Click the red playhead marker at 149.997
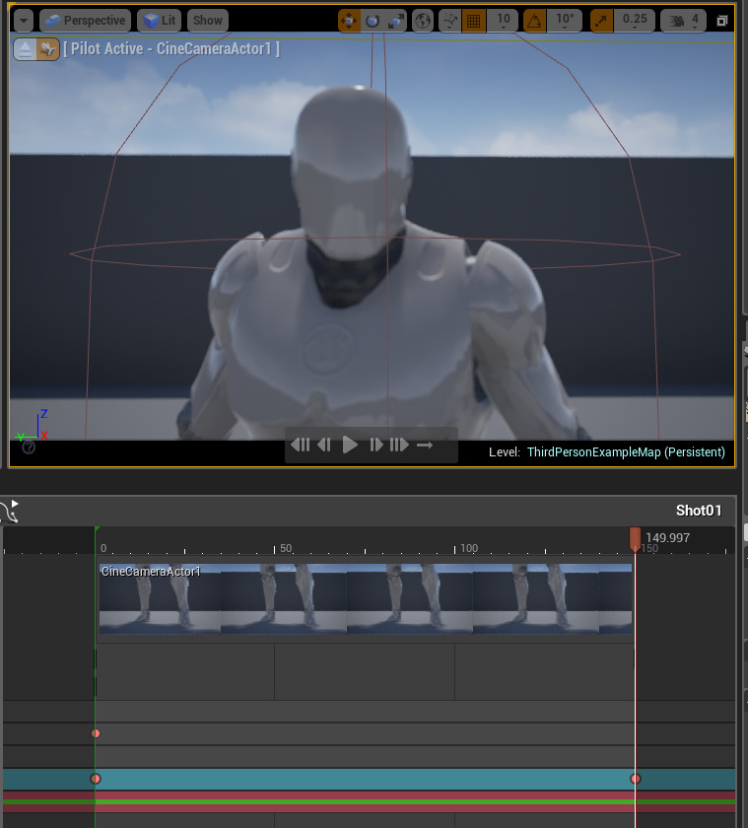 point(635,537)
